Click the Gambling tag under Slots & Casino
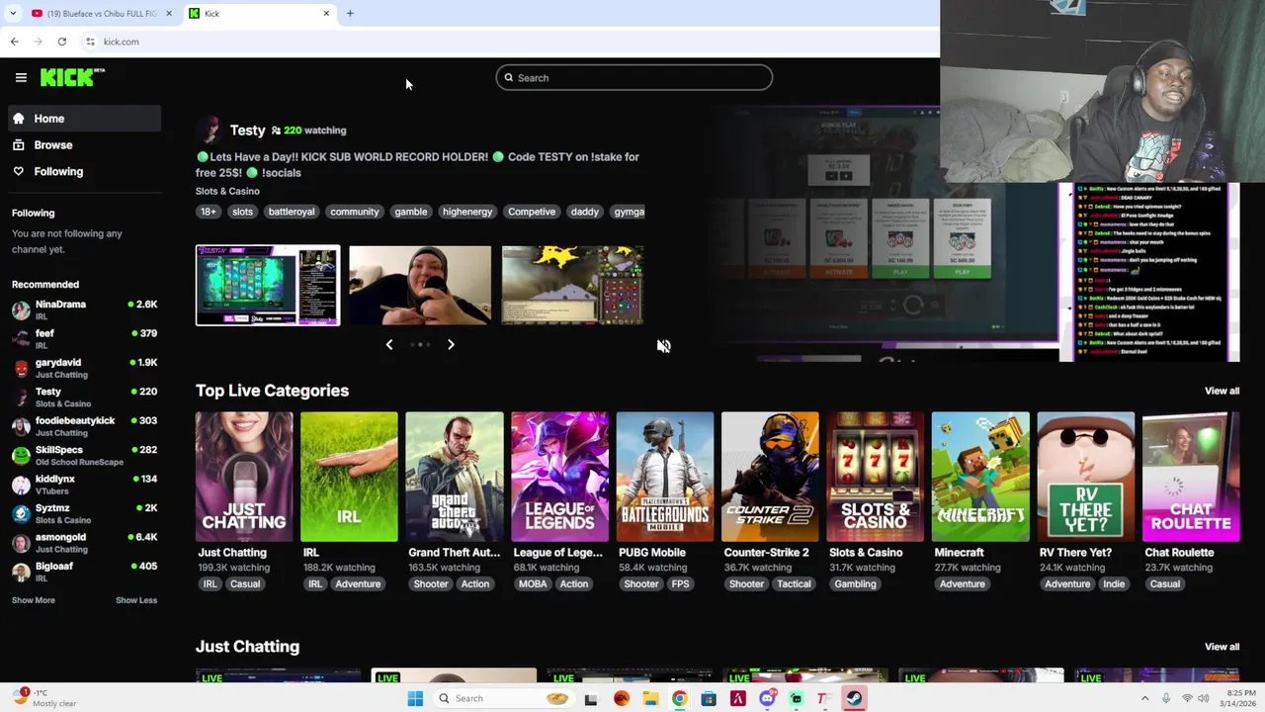The height and width of the screenshot is (712, 1265). click(855, 584)
